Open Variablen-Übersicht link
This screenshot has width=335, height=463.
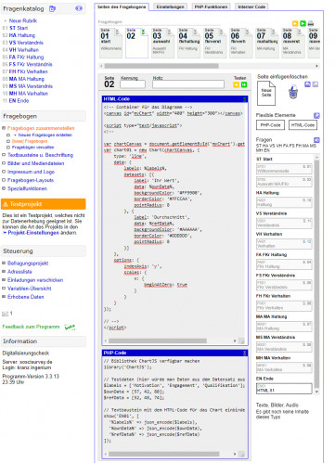[x=30, y=289]
